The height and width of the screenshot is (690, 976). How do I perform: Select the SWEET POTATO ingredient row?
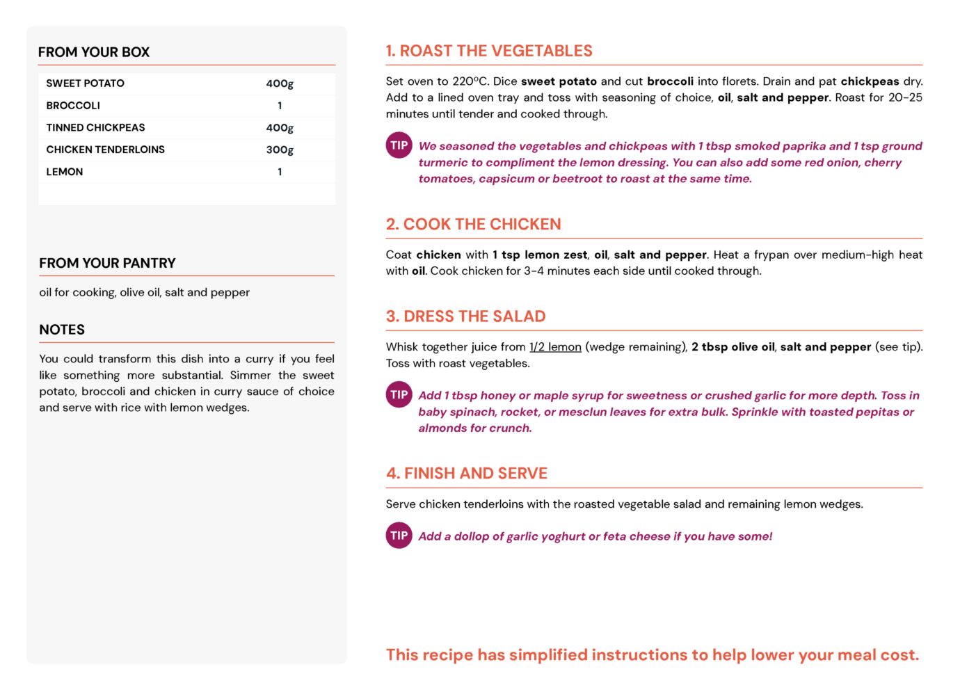point(186,83)
